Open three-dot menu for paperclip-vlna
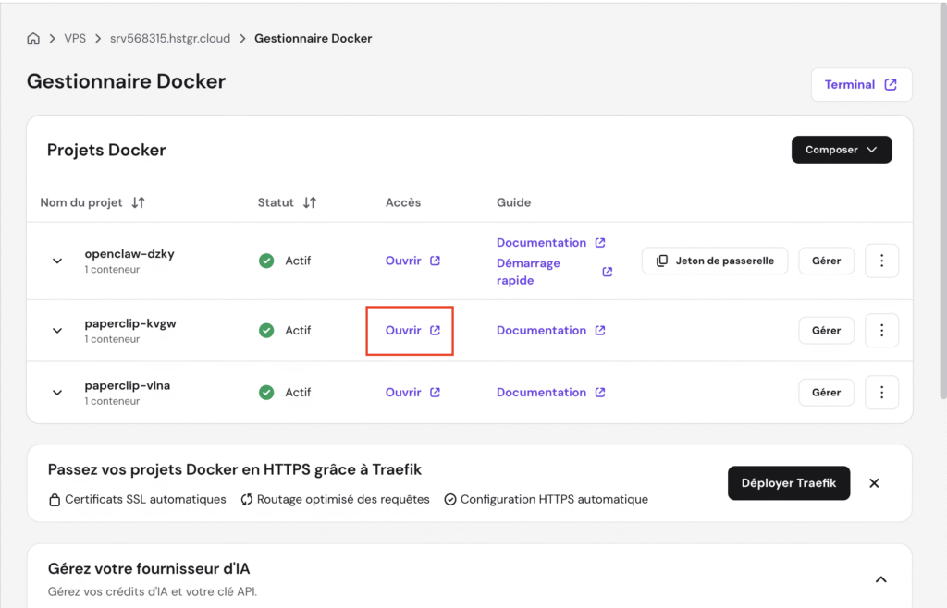 881,392
